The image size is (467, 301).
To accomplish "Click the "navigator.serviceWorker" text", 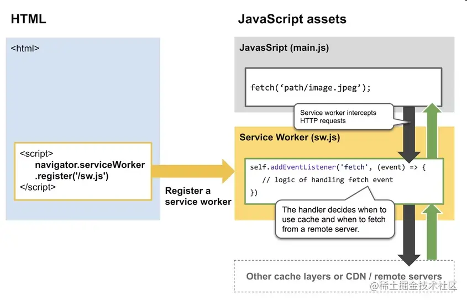I will [90, 165].
